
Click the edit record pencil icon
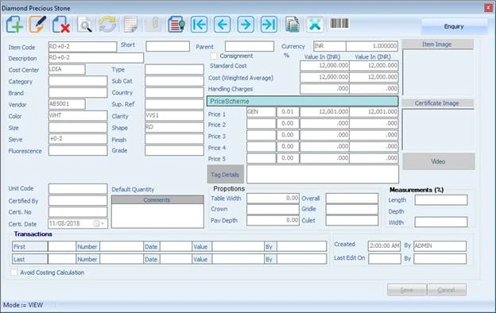[37, 25]
